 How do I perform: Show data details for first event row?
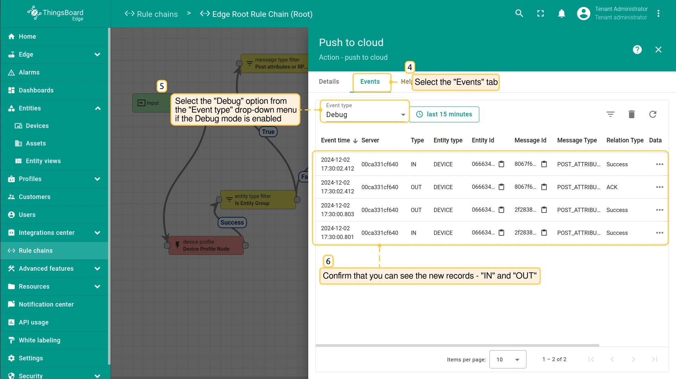pyautogui.click(x=659, y=164)
